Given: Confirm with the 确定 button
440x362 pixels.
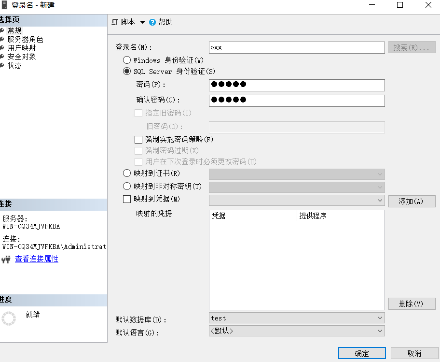Looking at the screenshot, I should tap(362, 353).
